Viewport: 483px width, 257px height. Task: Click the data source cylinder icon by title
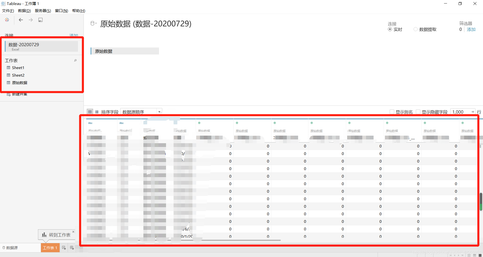[x=93, y=23]
